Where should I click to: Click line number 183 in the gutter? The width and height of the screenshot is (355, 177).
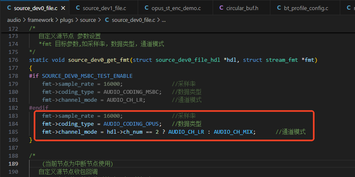tap(13, 116)
